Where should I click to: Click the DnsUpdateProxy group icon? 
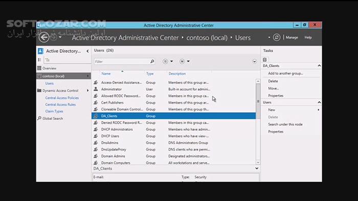(96, 149)
